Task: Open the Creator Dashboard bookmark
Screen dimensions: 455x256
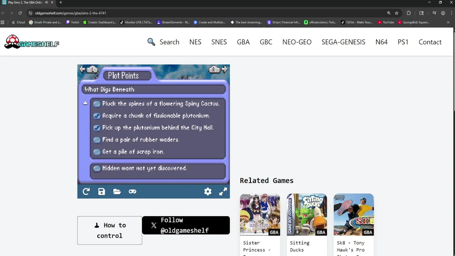Action: [100, 22]
